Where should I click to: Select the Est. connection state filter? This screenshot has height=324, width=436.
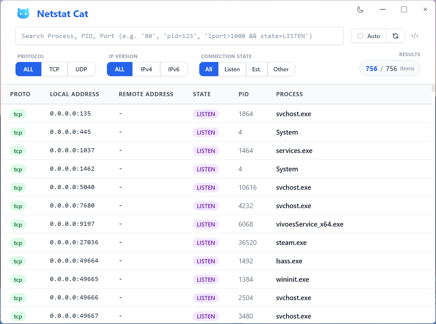(256, 69)
